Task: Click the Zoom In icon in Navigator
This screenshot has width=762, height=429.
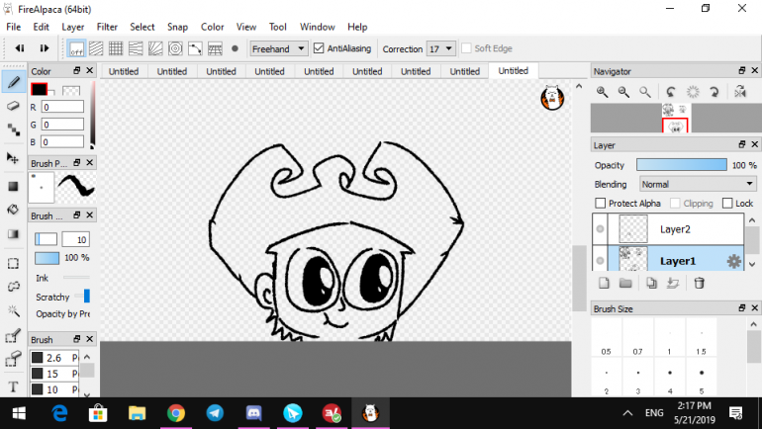Action: tap(602, 92)
